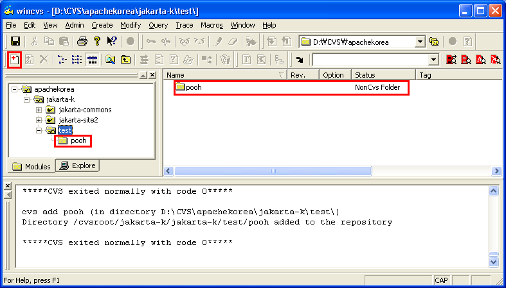
Task: Toggle the rightmost red file filter icon
Action: point(495,60)
